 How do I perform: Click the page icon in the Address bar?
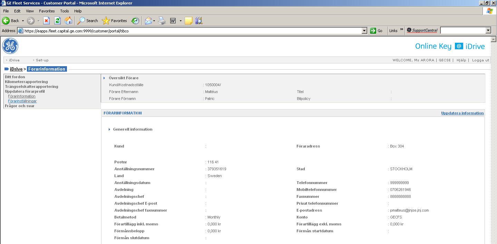click(x=20, y=31)
